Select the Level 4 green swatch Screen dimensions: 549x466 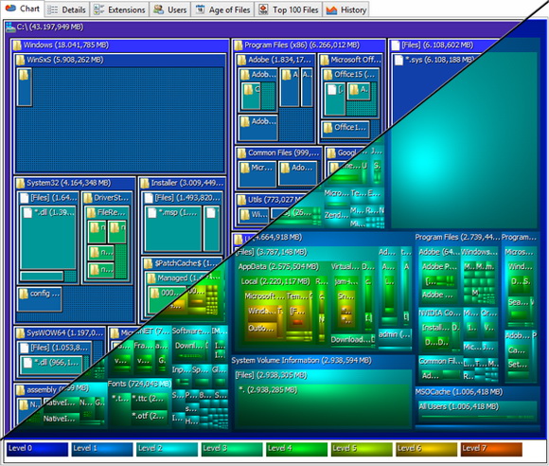click(x=297, y=450)
